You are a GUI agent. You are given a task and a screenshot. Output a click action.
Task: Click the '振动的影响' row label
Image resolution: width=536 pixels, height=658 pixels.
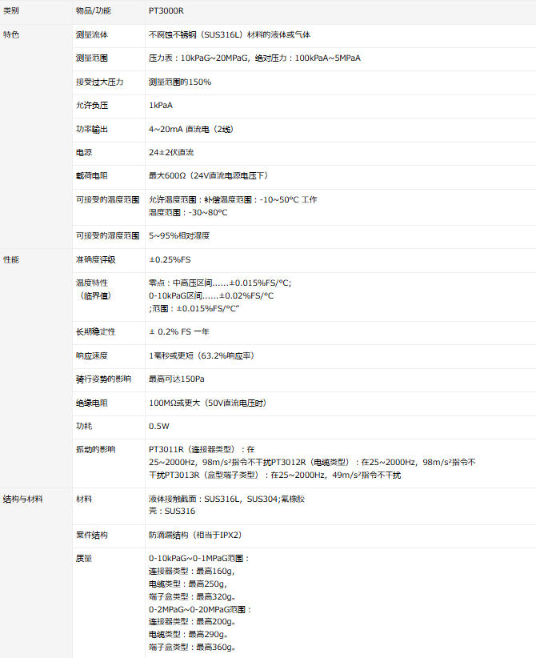[x=96, y=449]
